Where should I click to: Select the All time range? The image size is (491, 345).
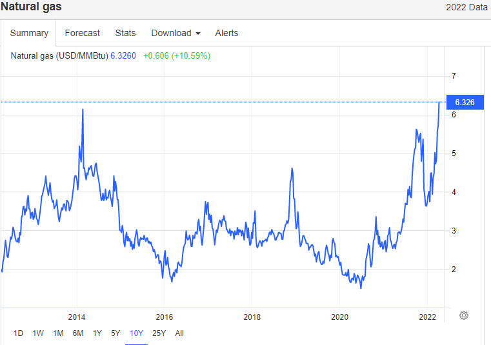(179, 333)
